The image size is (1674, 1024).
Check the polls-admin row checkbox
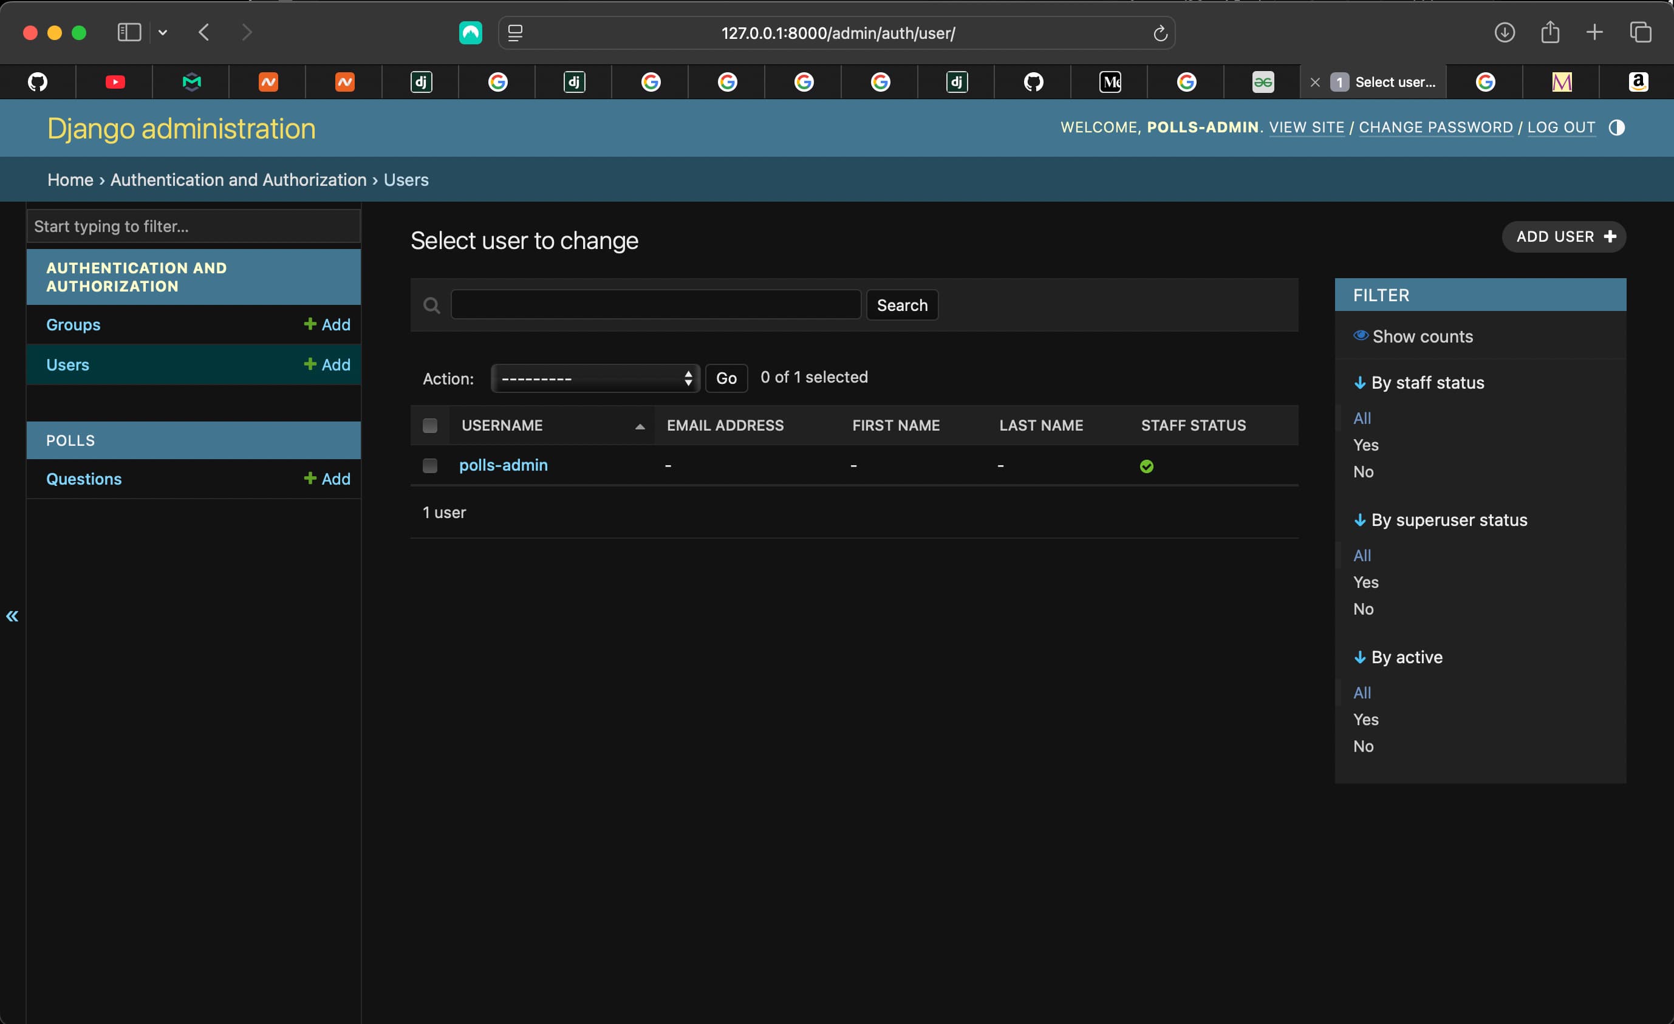pyautogui.click(x=430, y=465)
